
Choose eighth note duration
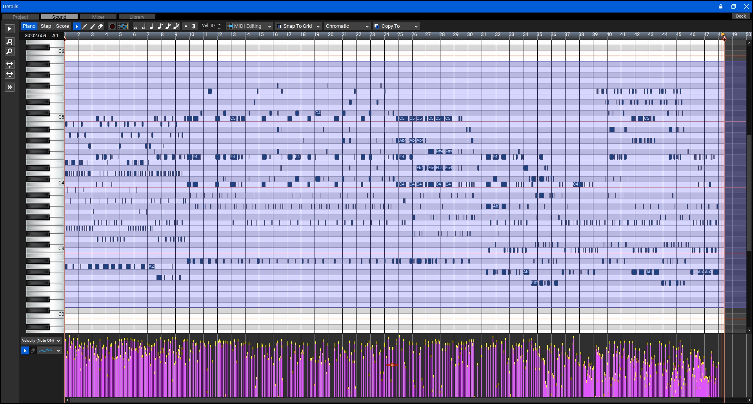coord(160,26)
